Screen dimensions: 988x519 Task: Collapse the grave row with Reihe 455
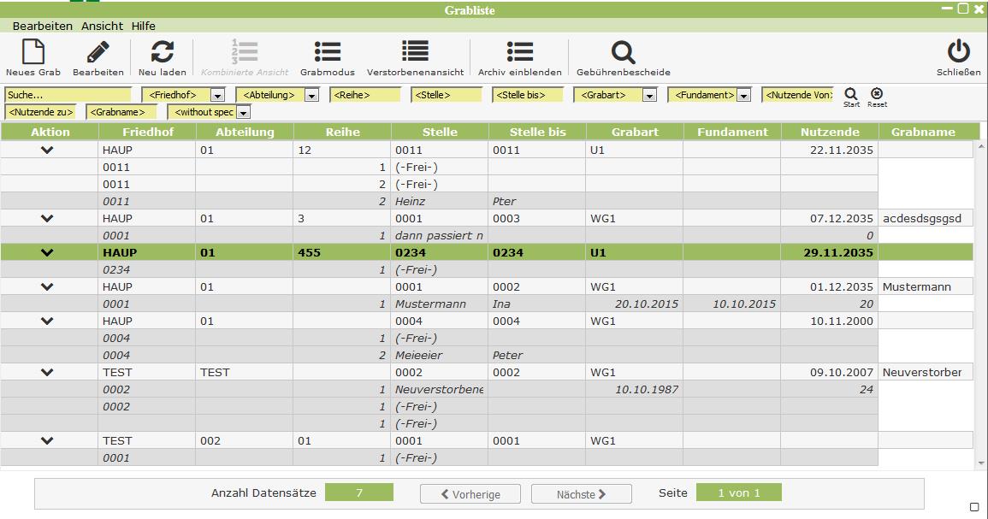47,253
